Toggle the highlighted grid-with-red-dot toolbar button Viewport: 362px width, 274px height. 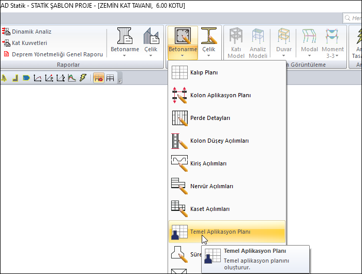tap(98, 78)
